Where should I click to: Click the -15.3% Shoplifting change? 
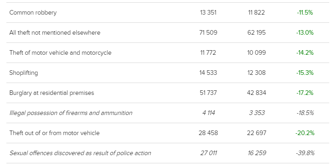tap(305, 73)
